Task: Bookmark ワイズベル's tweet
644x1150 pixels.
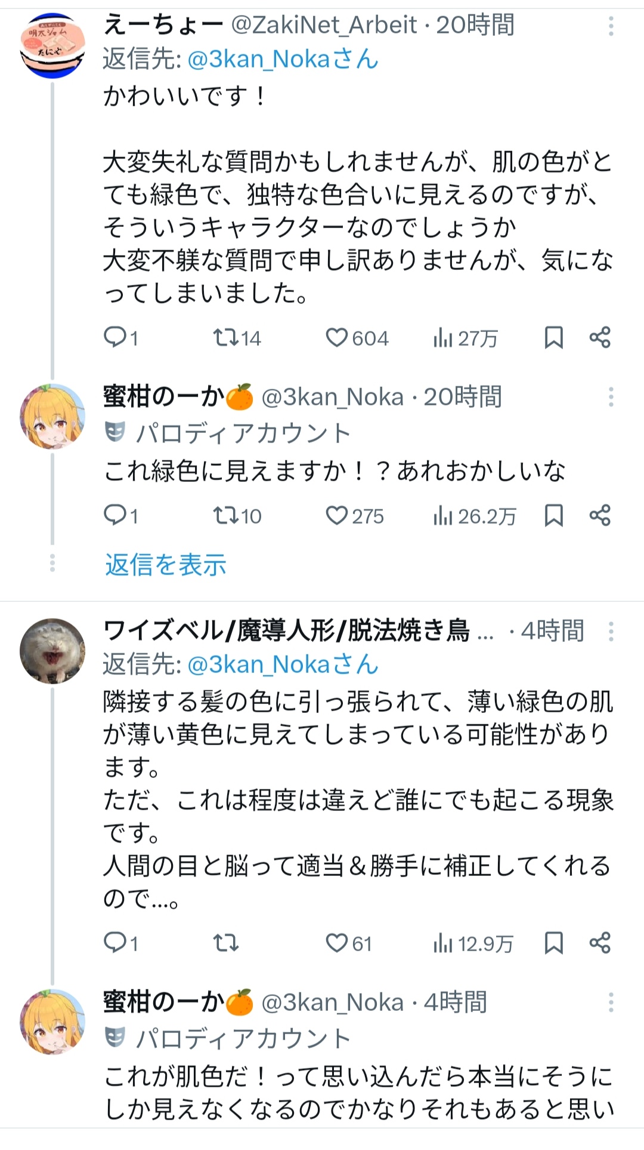Action: [553, 943]
